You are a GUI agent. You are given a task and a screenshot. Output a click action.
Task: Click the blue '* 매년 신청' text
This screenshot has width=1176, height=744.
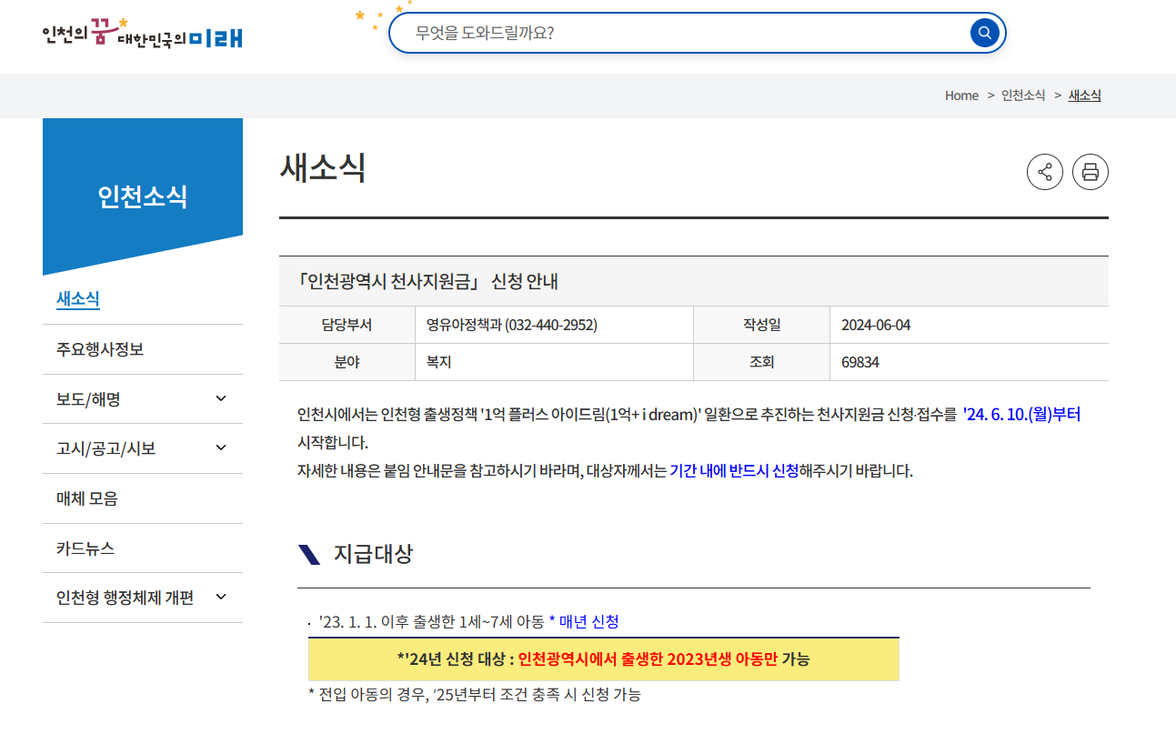(x=584, y=622)
